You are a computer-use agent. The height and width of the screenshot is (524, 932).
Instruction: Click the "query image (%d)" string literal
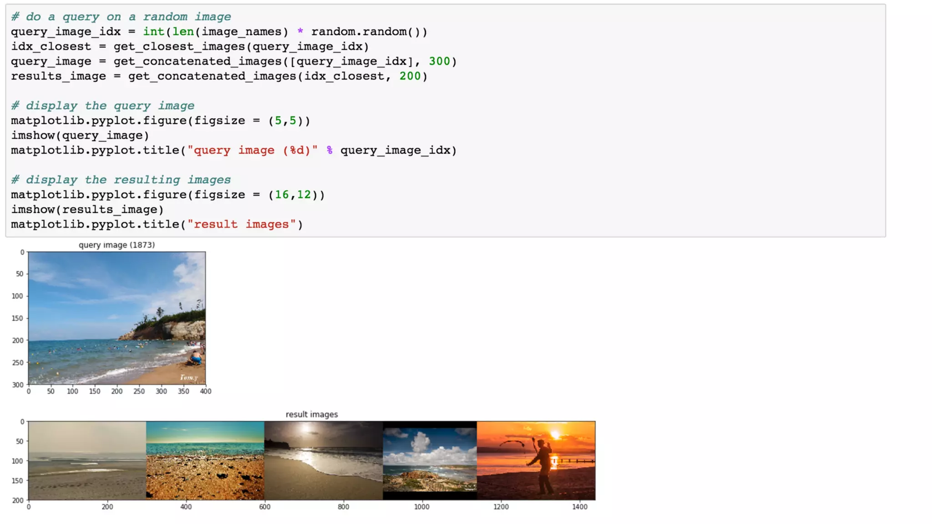click(252, 151)
